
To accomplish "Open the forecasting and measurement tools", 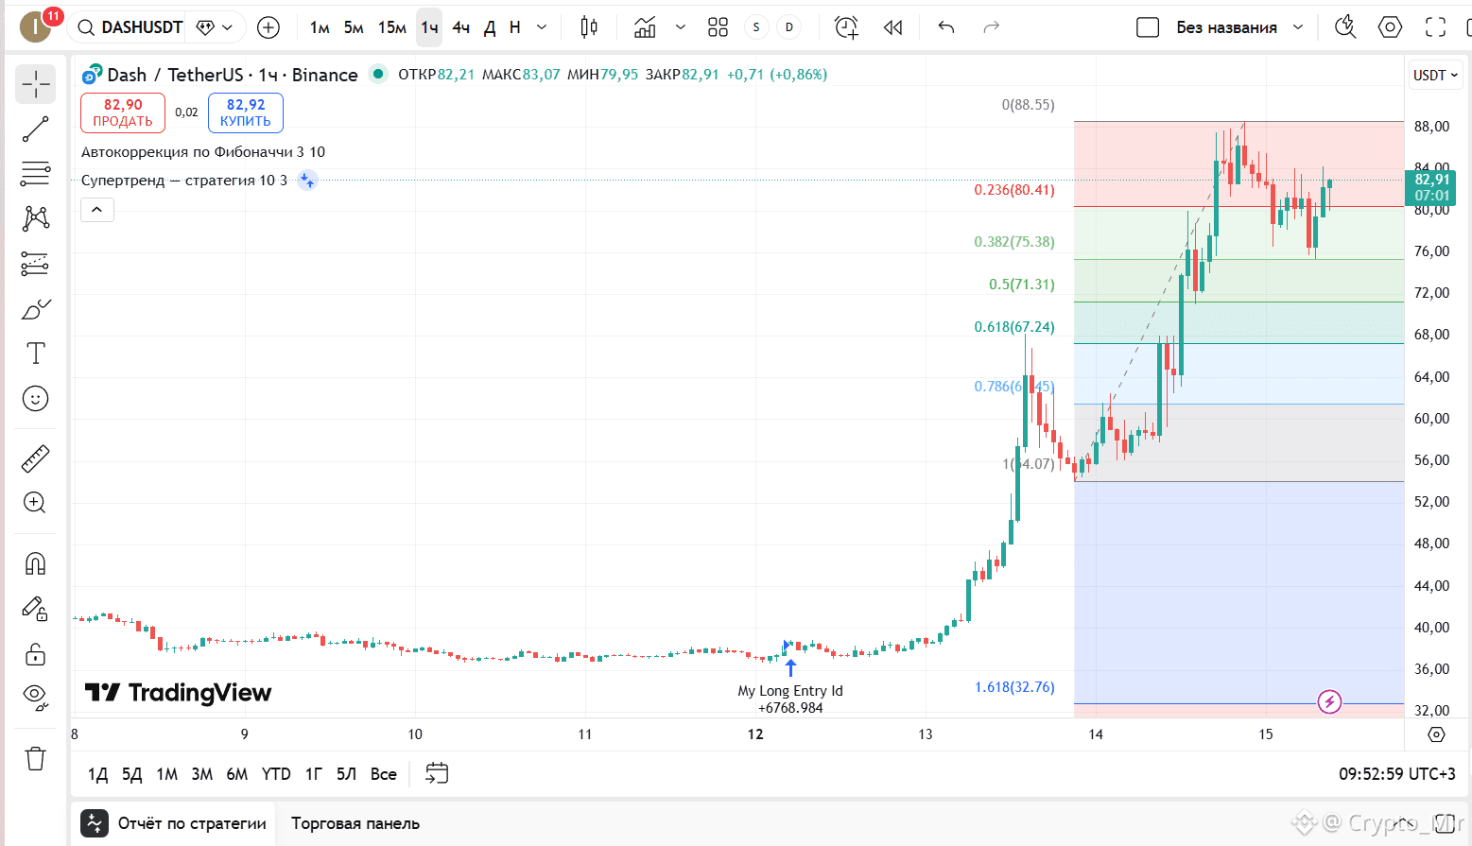I will 35,264.
